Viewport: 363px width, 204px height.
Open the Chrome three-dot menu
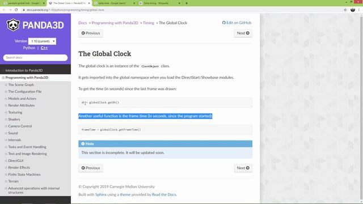click(x=359, y=10)
